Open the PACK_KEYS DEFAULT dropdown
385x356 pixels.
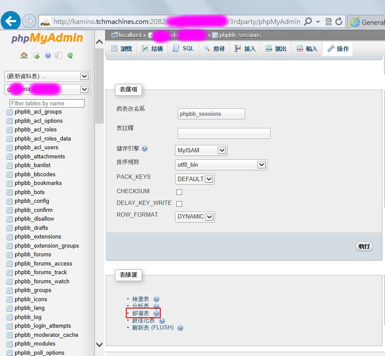click(195, 179)
